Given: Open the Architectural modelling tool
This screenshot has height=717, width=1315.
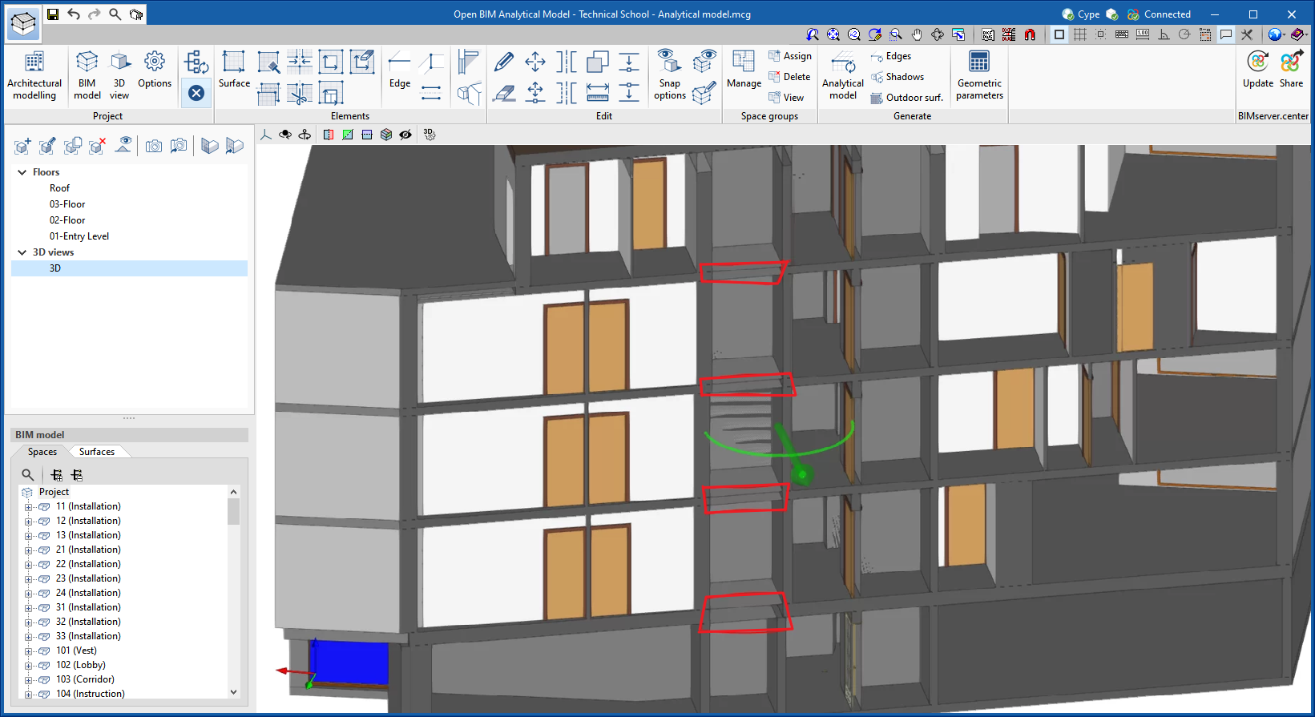Looking at the screenshot, I should pos(34,76).
